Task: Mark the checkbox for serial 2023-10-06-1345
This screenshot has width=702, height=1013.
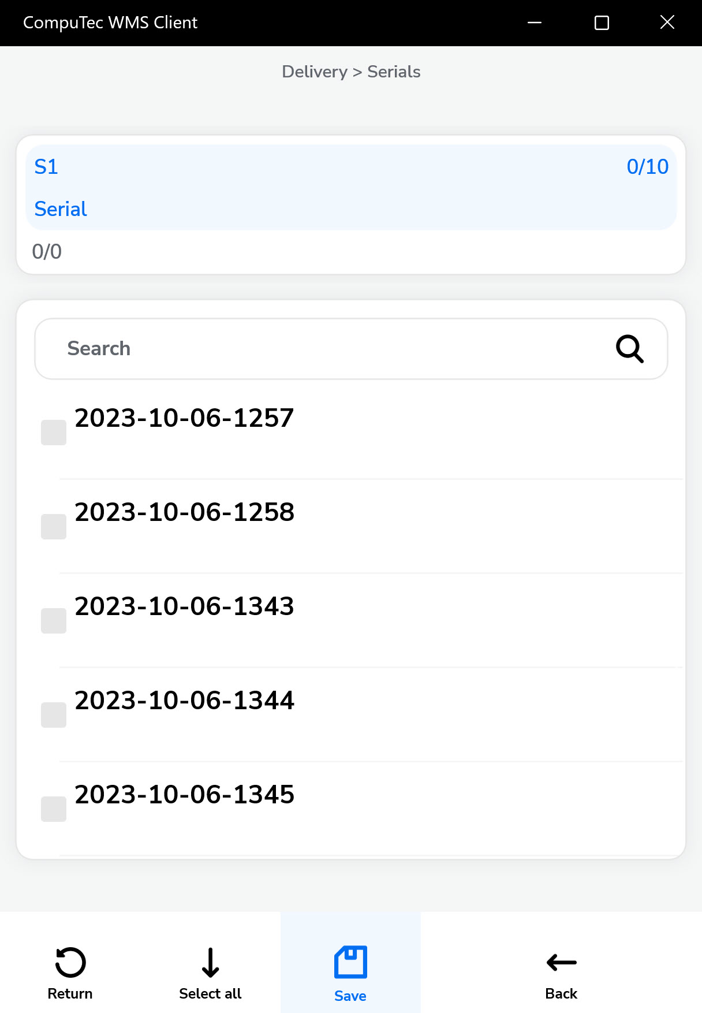Action: coord(54,809)
